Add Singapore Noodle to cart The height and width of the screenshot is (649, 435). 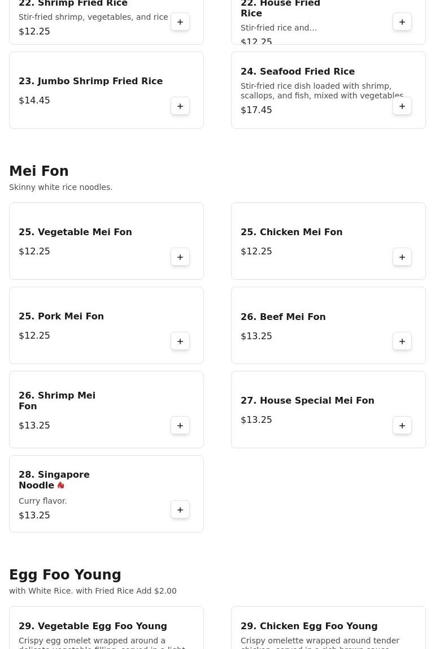[x=180, y=510]
